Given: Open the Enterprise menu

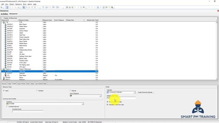Looking at the screenshot, I should (x=18, y=4).
